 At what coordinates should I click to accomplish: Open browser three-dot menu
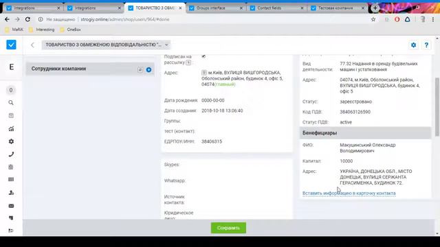point(433,19)
